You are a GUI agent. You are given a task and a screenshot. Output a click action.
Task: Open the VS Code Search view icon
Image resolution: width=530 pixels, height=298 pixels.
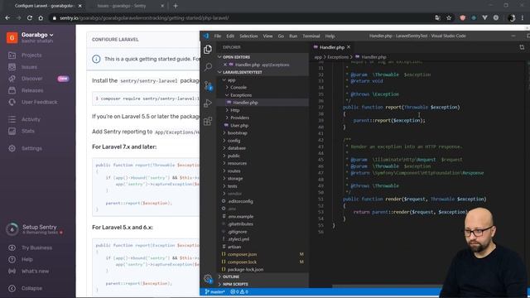[x=208, y=67]
